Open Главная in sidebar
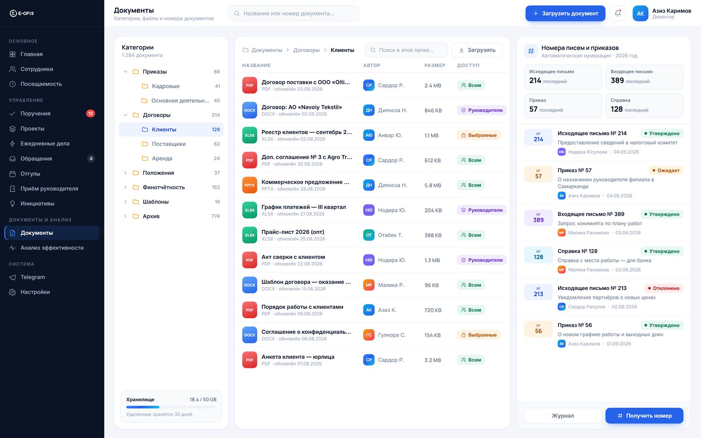Viewport: 701px width, 438px height. pos(52,54)
